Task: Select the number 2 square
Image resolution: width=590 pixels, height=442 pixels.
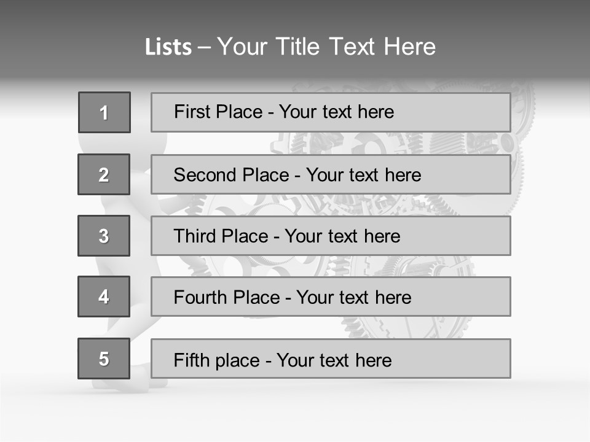Action: click(104, 174)
